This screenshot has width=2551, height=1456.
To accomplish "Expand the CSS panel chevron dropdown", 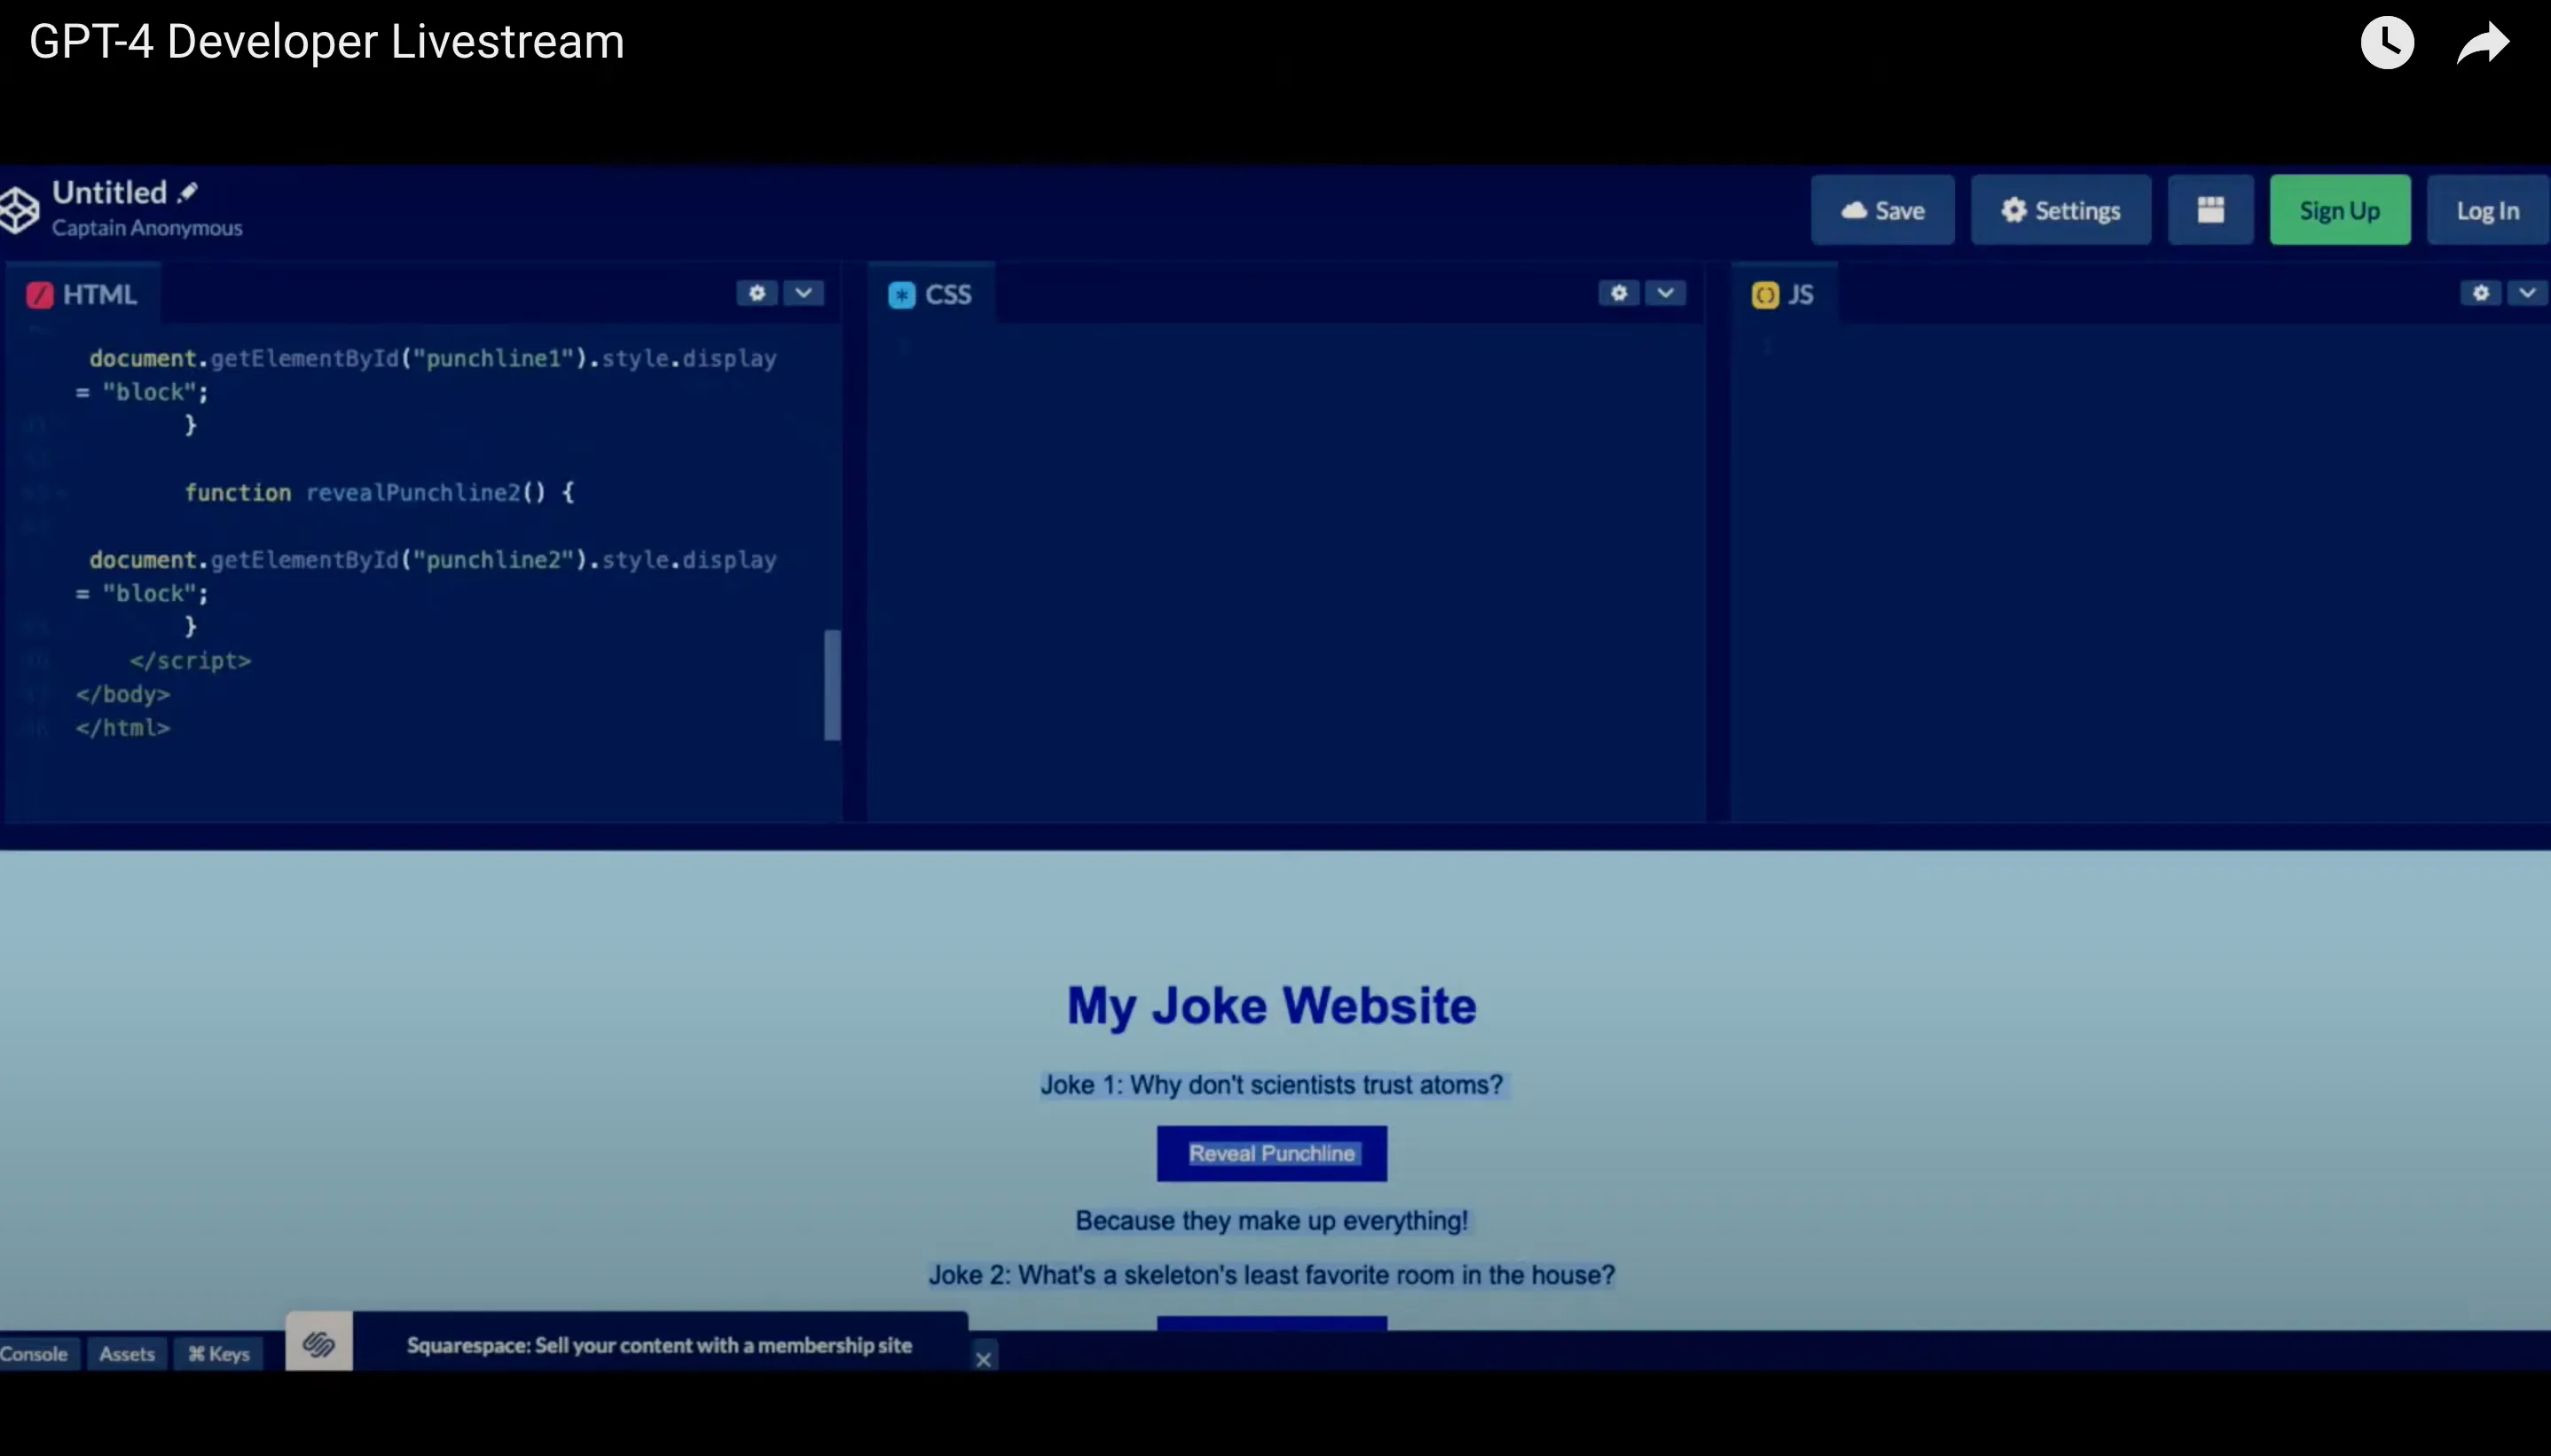I will pyautogui.click(x=1665, y=293).
